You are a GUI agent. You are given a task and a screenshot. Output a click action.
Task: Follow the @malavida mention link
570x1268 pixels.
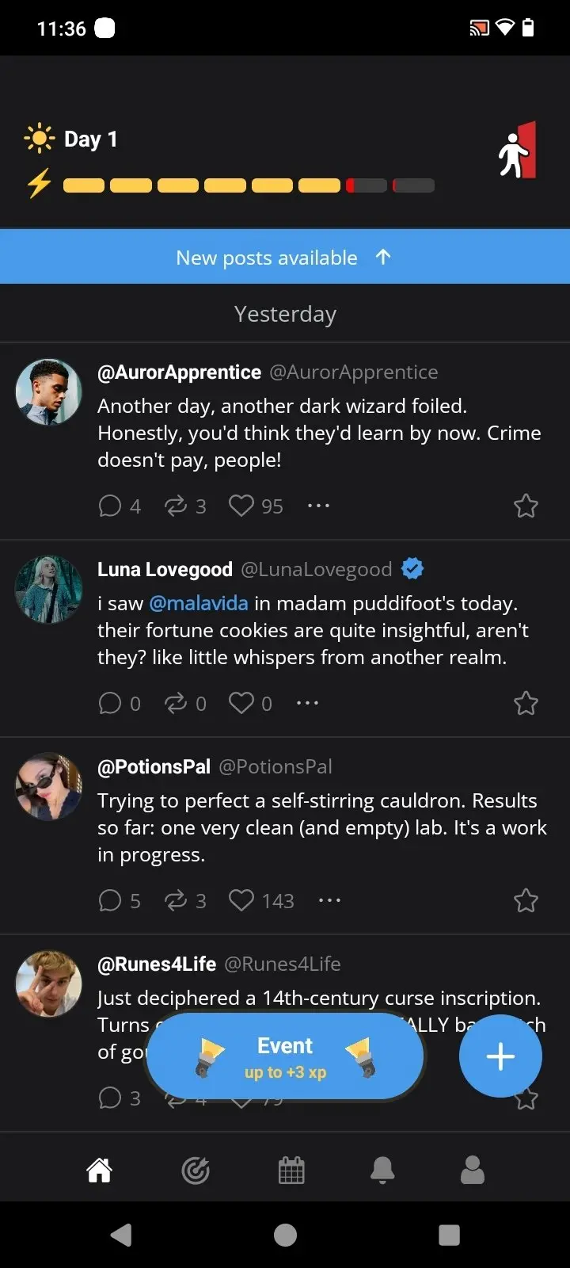click(x=199, y=603)
